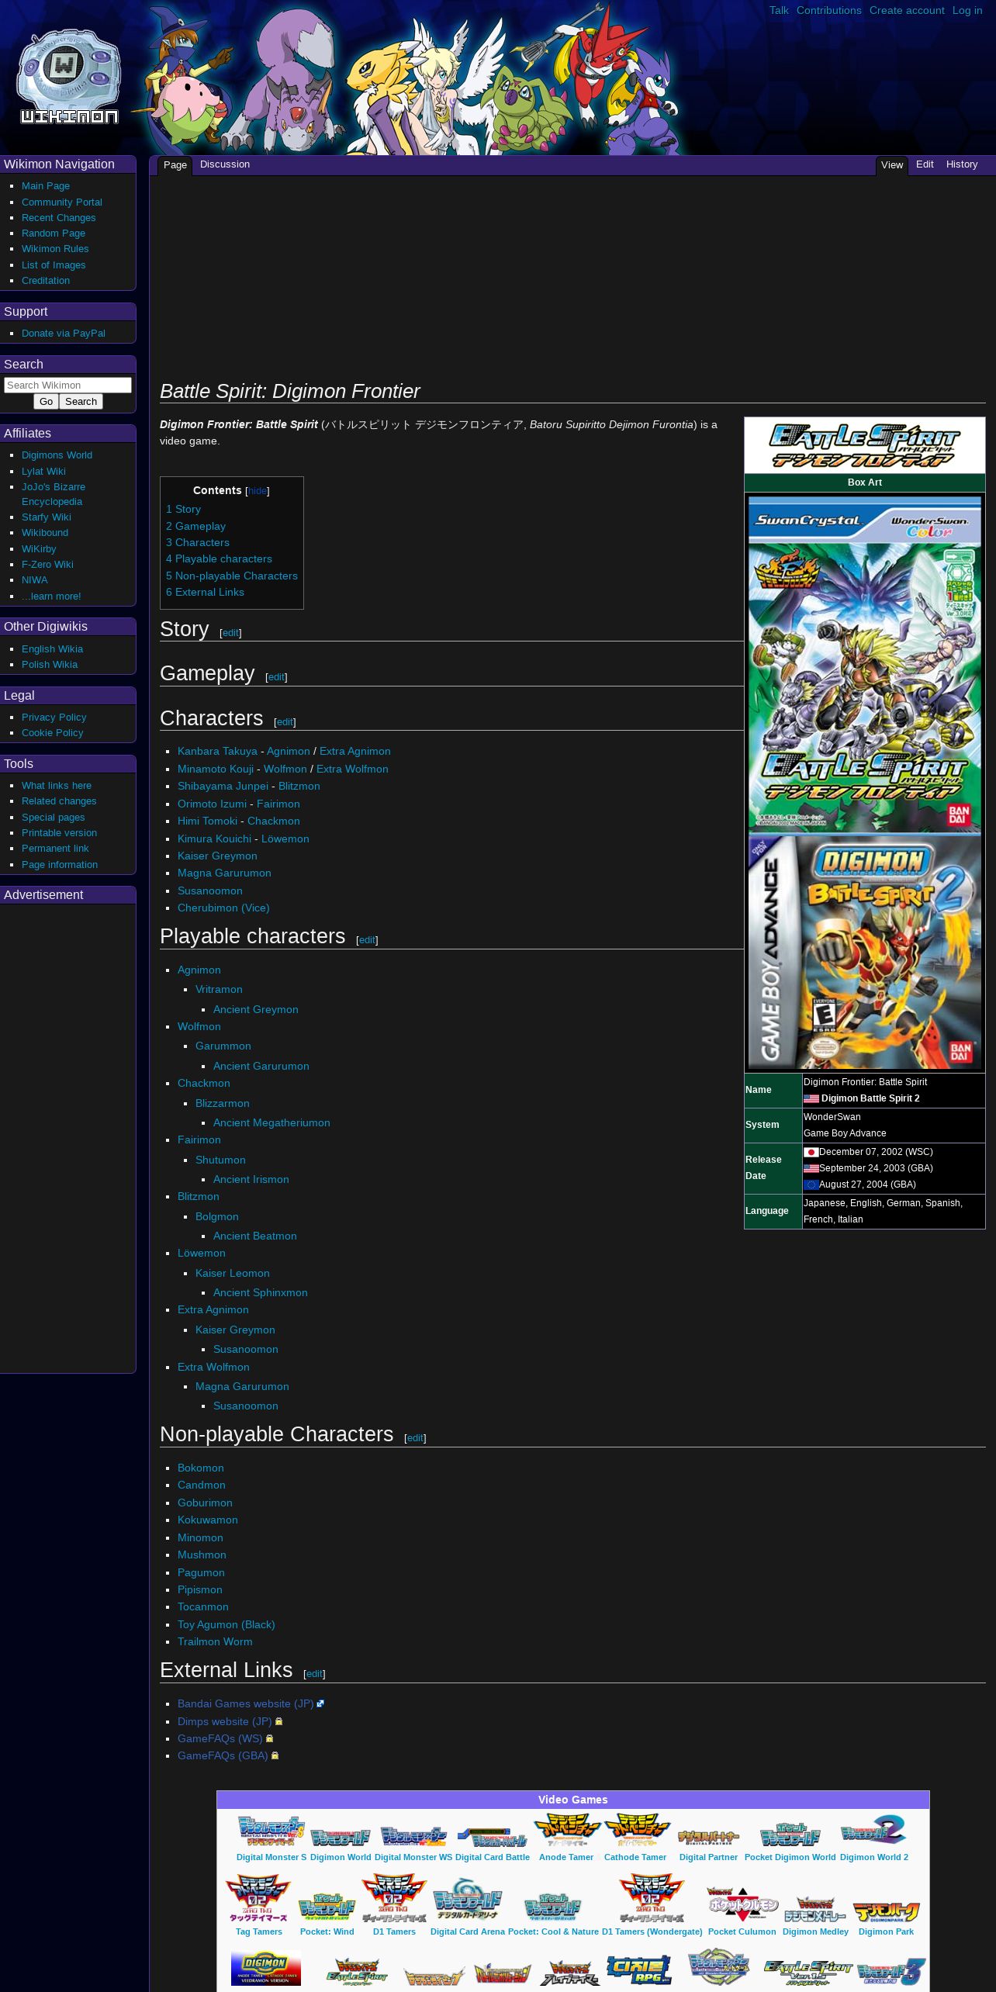
Task: Open Recent Changes link
Action: coord(59,218)
